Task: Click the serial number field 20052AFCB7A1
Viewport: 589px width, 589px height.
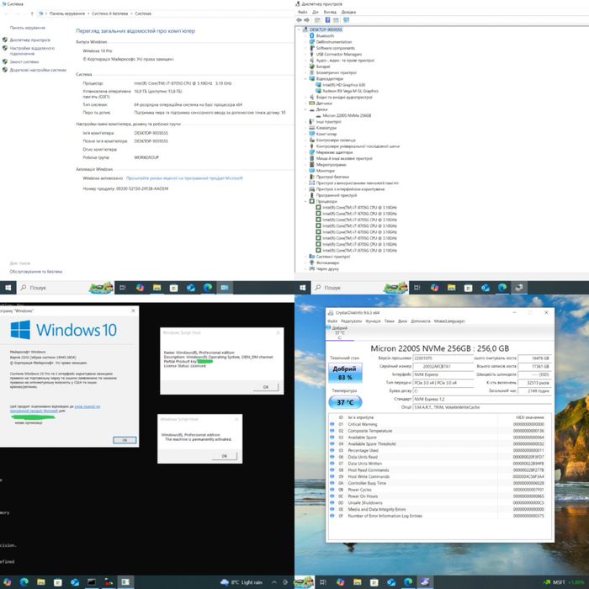Action: pyautogui.click(x=443, y=366)
